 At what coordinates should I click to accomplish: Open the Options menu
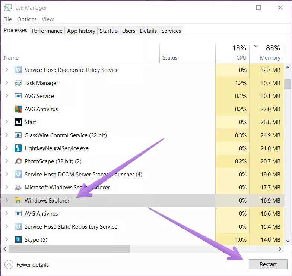pos(27,19)
